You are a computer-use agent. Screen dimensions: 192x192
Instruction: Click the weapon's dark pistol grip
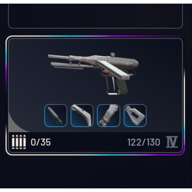(122, 87)
